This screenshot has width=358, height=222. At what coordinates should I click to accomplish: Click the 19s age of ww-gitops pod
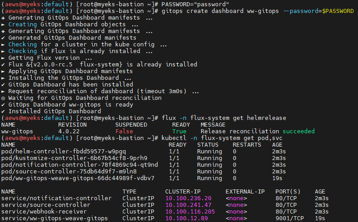point(277,178)
